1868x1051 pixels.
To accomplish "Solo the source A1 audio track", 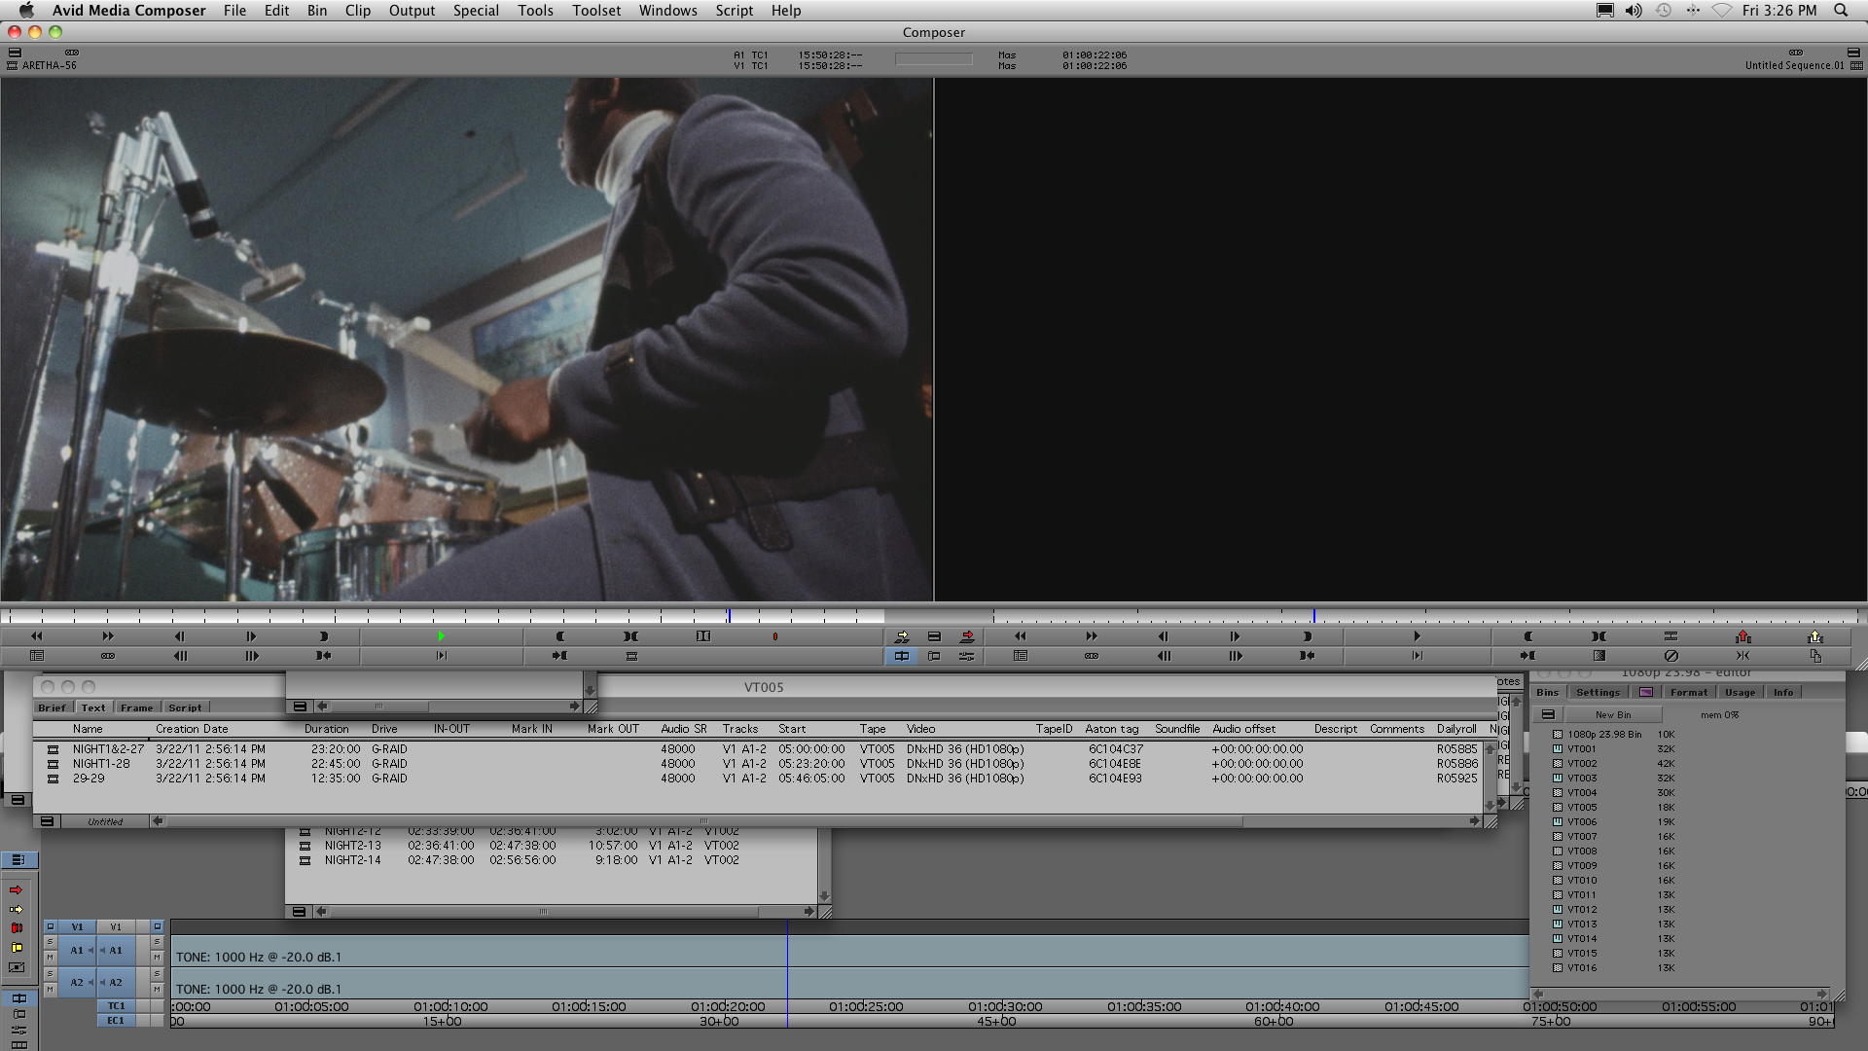I will (51, 943).
